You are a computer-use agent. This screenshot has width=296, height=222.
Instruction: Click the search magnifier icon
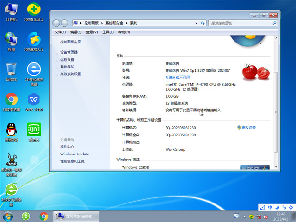(x=274, y=23)
